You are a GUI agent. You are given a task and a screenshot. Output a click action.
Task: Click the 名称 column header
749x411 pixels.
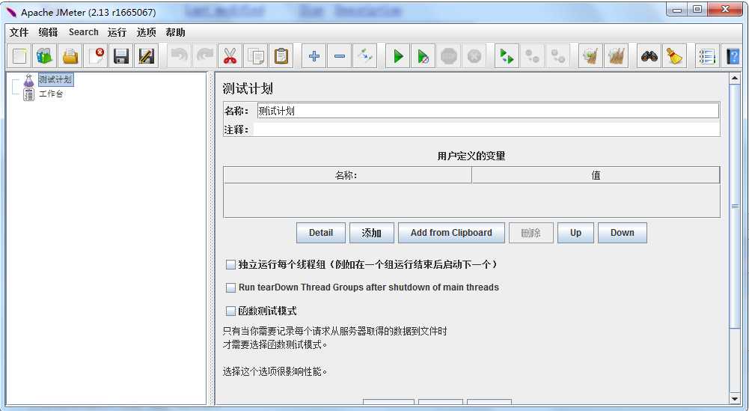click(x=347, y=175)
